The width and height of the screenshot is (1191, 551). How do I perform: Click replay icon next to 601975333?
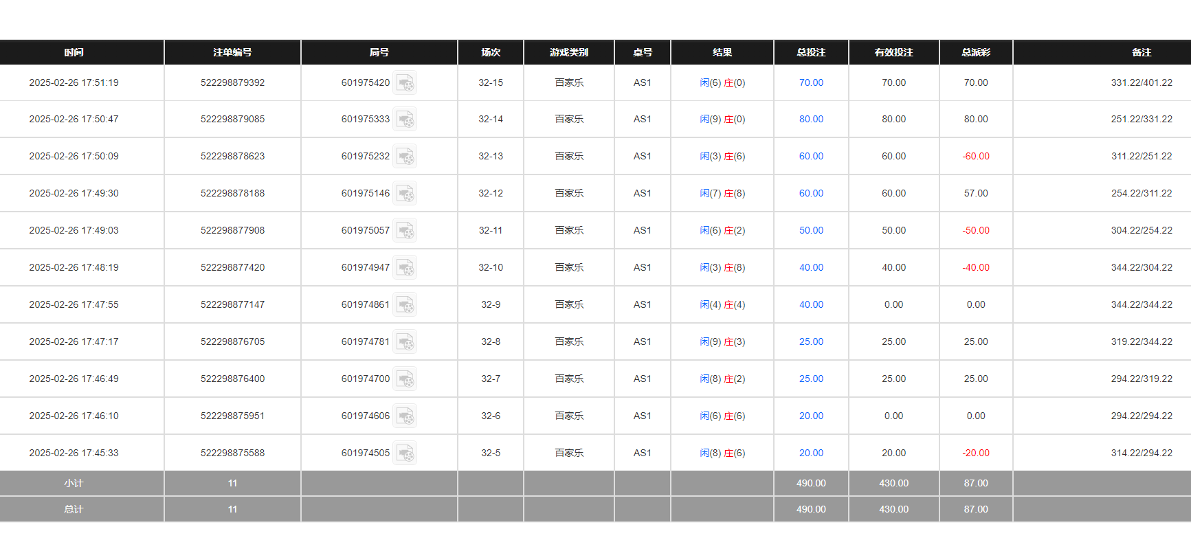pos(405,120)
